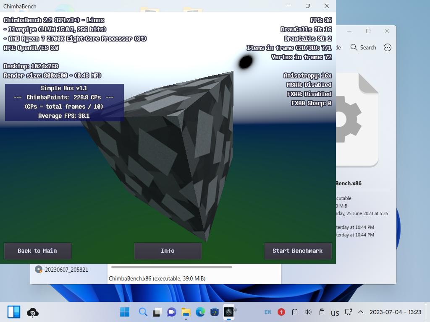Click the MSAA Disabled label

(x=309, y=85)
